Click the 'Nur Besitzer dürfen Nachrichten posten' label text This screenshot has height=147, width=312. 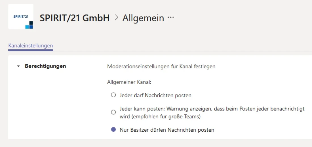[167, 130]
